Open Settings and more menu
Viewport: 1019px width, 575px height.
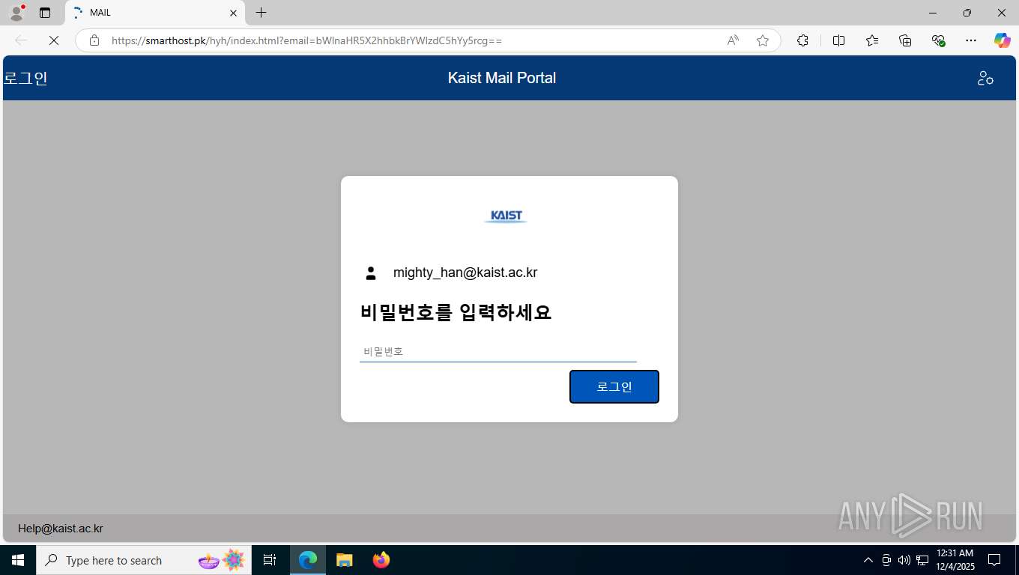971,40
